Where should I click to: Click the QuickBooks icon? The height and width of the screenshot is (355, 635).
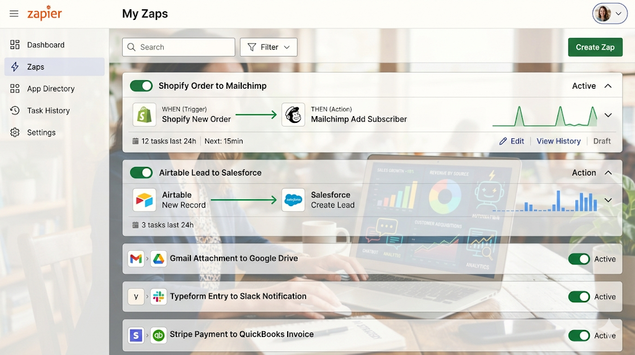[x=158, y=335]
